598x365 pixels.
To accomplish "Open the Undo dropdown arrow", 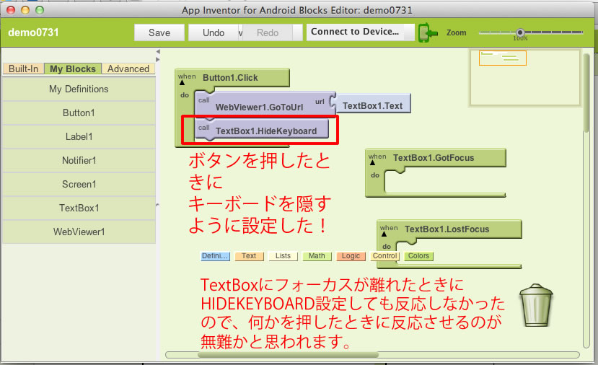I will click(240, 32).
